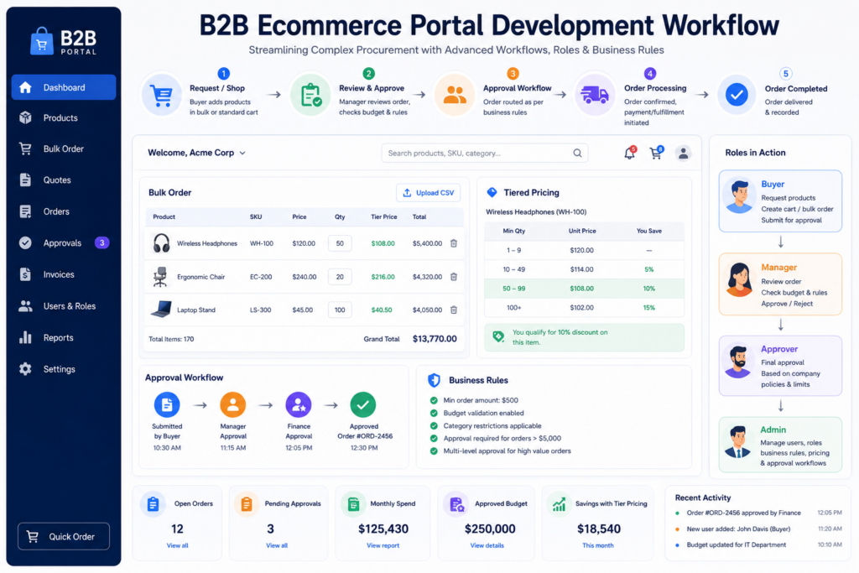This screenshot has width=859, height=573.
Task: Click the Laptop Stand product thumbnail
Action: [x=161, y=310]
